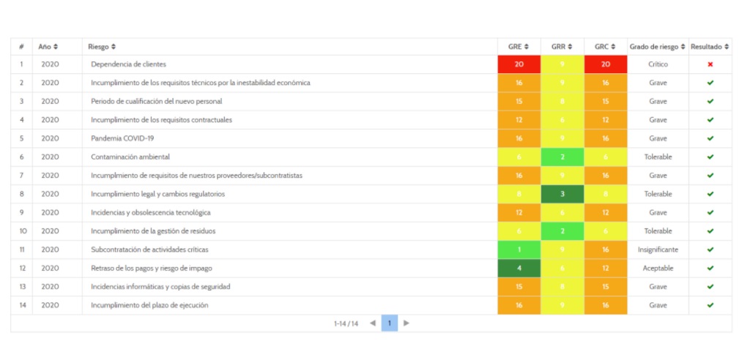Go to next page using right arrow
The image size is (750, 352).
click(406, 323)
